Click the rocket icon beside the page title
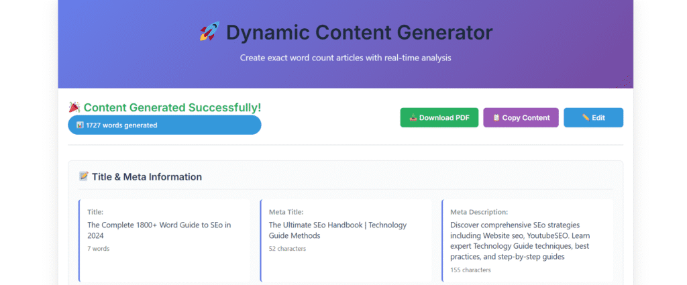 point(209,32)
